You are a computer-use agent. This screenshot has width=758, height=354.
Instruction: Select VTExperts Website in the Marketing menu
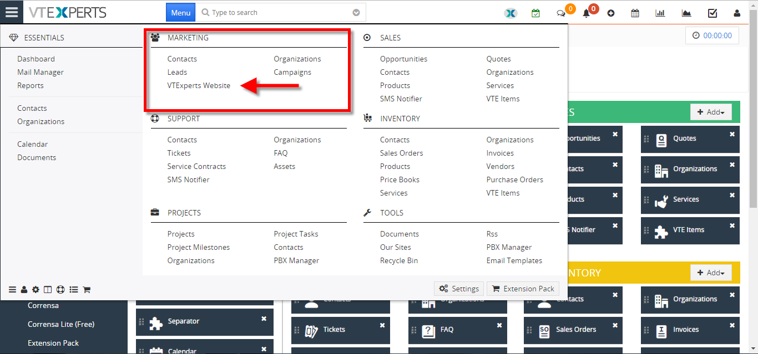199,85
